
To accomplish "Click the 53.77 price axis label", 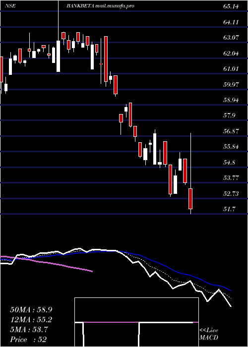I will pyautogui.click(x=231, y=178).
